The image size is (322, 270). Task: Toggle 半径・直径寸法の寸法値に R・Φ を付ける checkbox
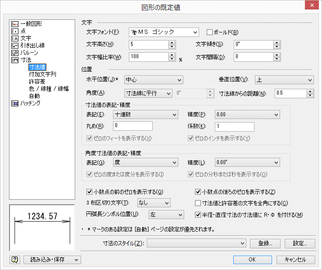tap(198, 215)
